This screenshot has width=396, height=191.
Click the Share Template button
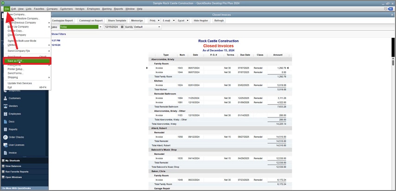pyautogui.click(x=117, y=21)
